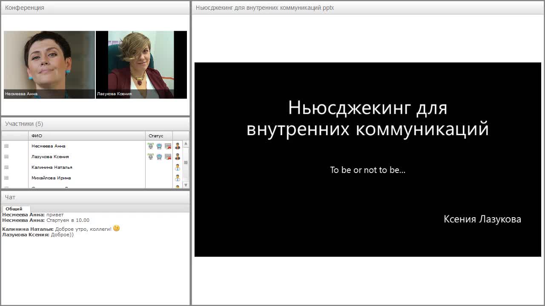Image resolution: width=545 pixels, height=306 pixels.
Task: Click the scroll-down arrow in the participants list
Action: point(186,184)
